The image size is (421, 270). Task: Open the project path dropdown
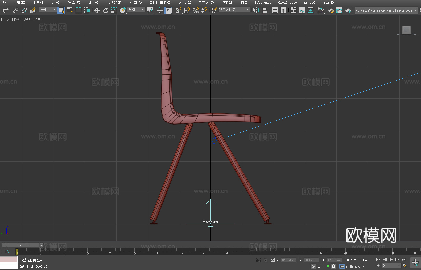point(386,11)
